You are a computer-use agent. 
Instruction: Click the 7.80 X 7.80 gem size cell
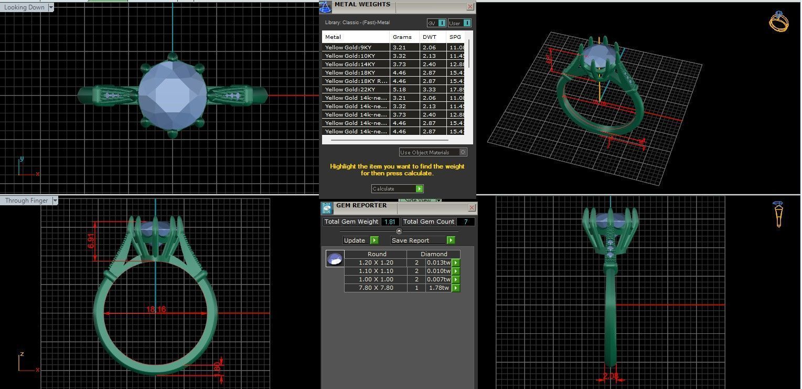click(376, 288)
